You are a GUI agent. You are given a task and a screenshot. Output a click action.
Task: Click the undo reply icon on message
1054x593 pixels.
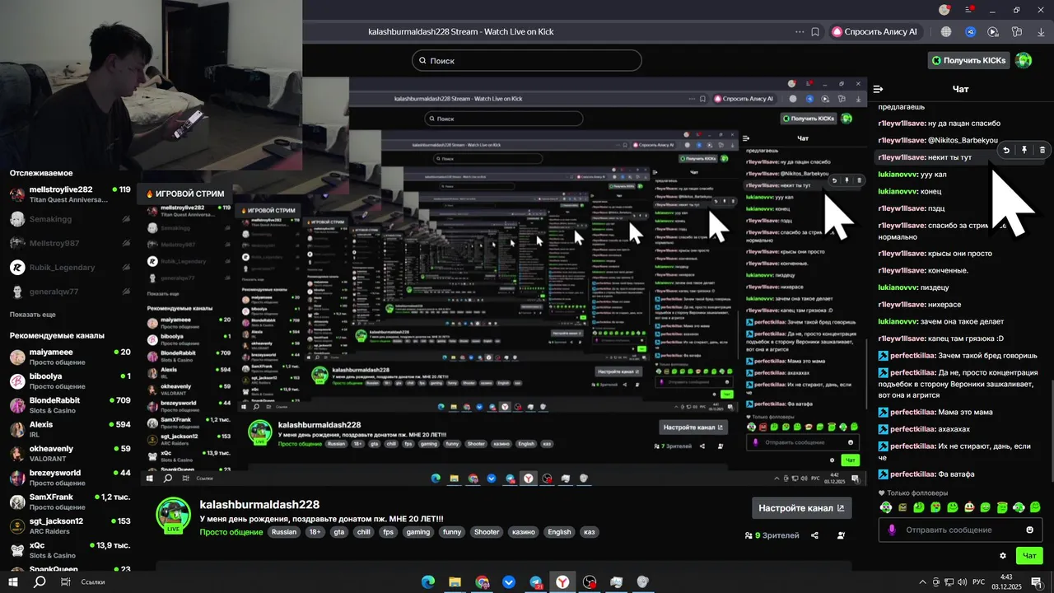pyautogui.click(x=1006, y=150)
